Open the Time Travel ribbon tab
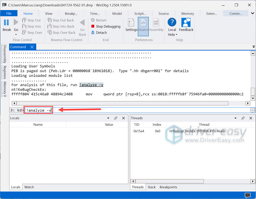Screen dimensions: 256x199 [x=95, y=14]
